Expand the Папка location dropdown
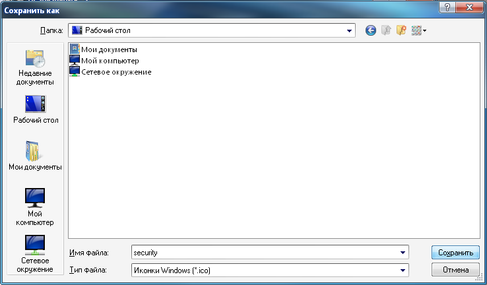Image resolution: width=487 pixels, height=285 pixels. [x=349, y=30]
